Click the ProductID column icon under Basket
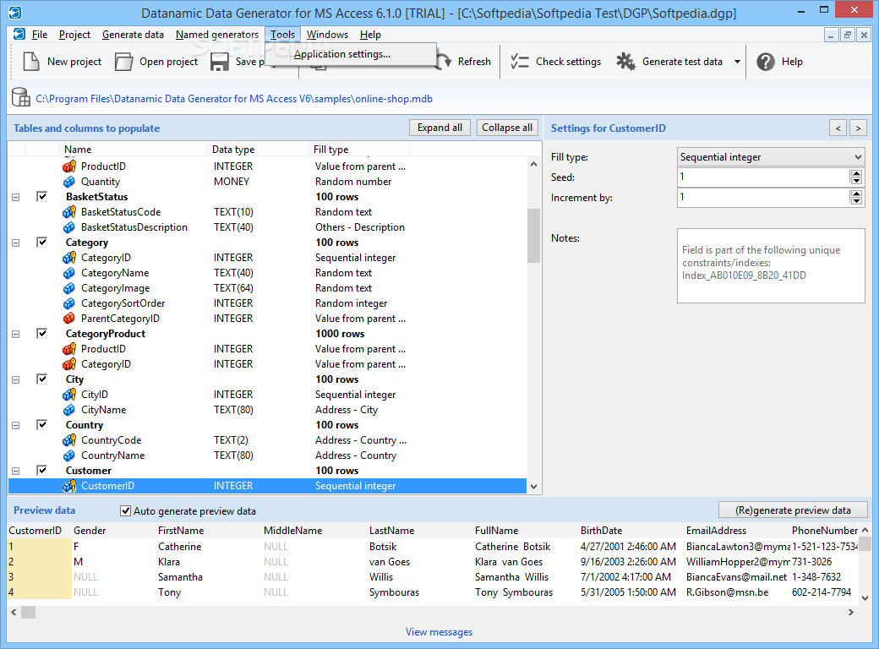Image resolution: width=879 pixels, height=649 pixels. tap(69, 166)
